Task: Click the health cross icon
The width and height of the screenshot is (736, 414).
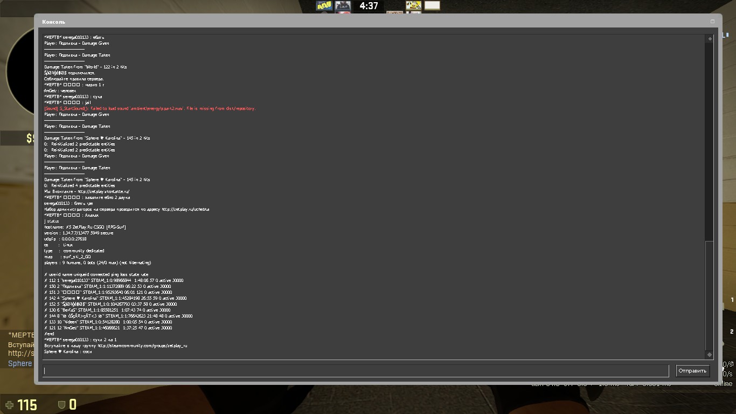Action: 9,404
